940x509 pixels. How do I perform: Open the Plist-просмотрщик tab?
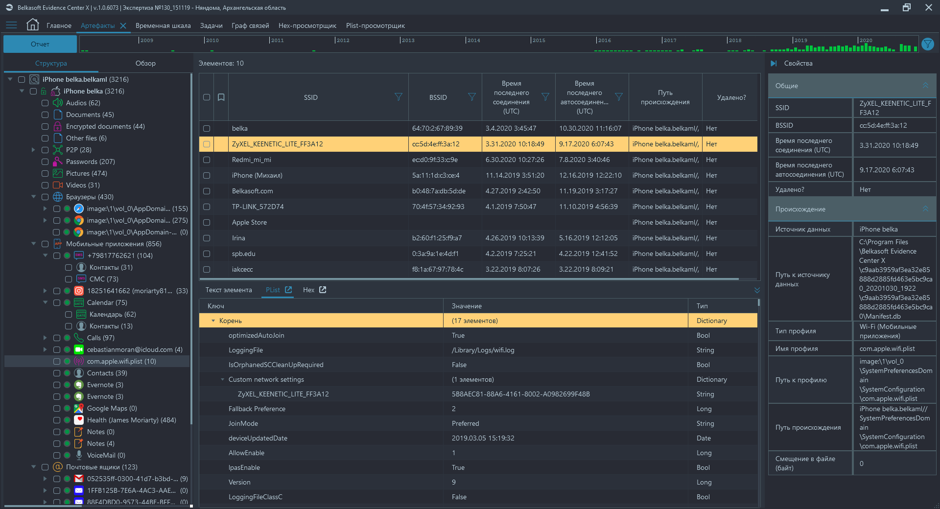[376, 25]
